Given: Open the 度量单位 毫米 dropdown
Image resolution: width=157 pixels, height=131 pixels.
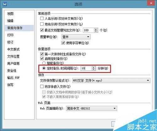Looking at the screenshot, I should point(76,37).
